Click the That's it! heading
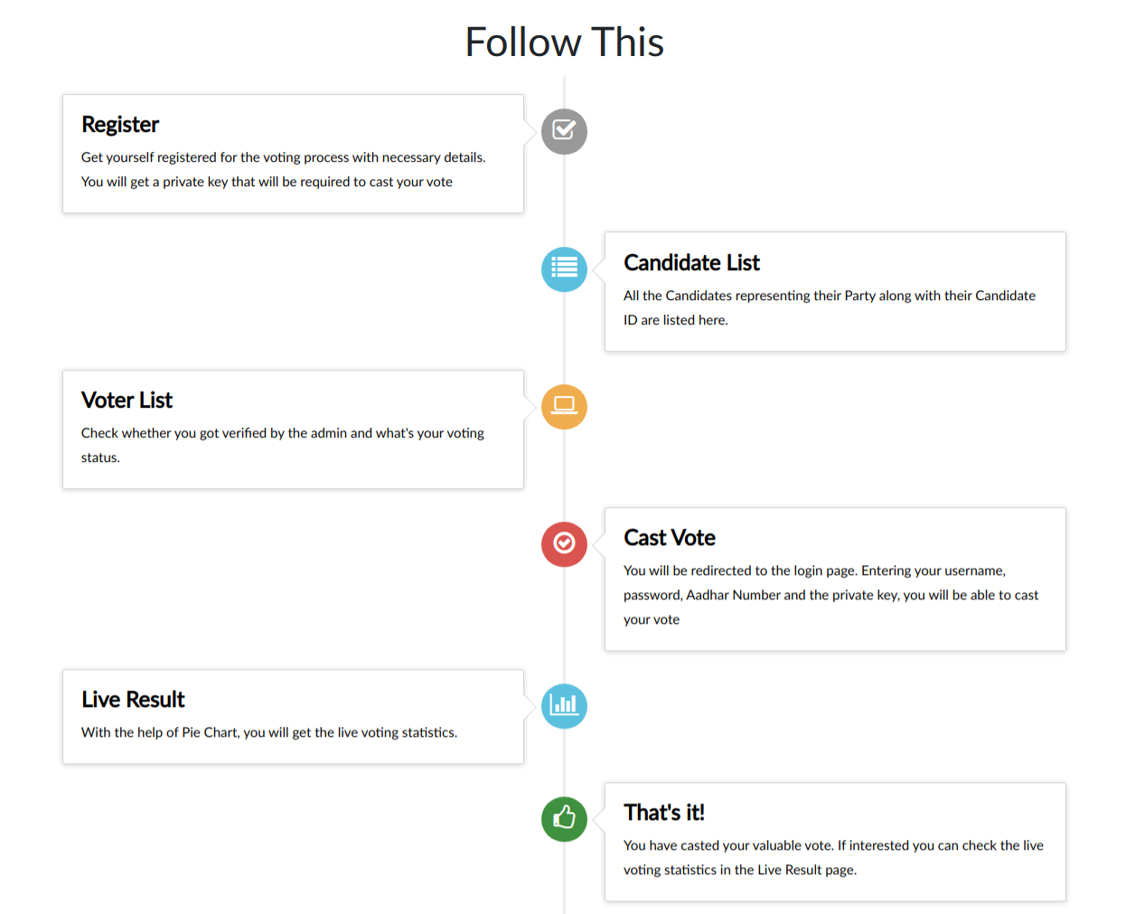Image resolution: width=1126 pixels, height=914 pixels. pos(663,813)
